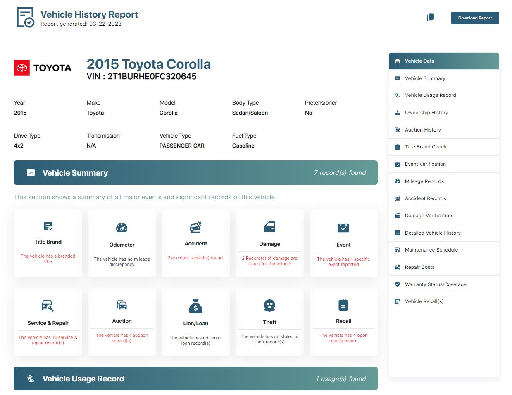The height and width of the screenshot is (395, 512).
Task: Open Repair Costs sidebar item
Action: coord(444,267)
